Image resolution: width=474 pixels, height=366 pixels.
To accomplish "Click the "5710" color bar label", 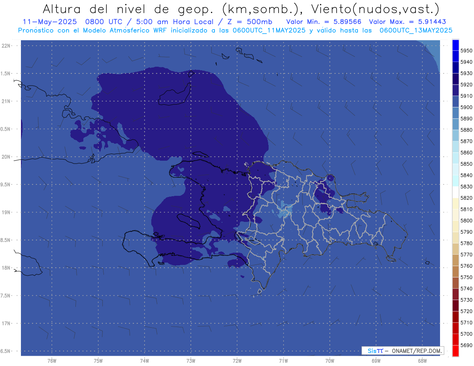I will point(466,322).
